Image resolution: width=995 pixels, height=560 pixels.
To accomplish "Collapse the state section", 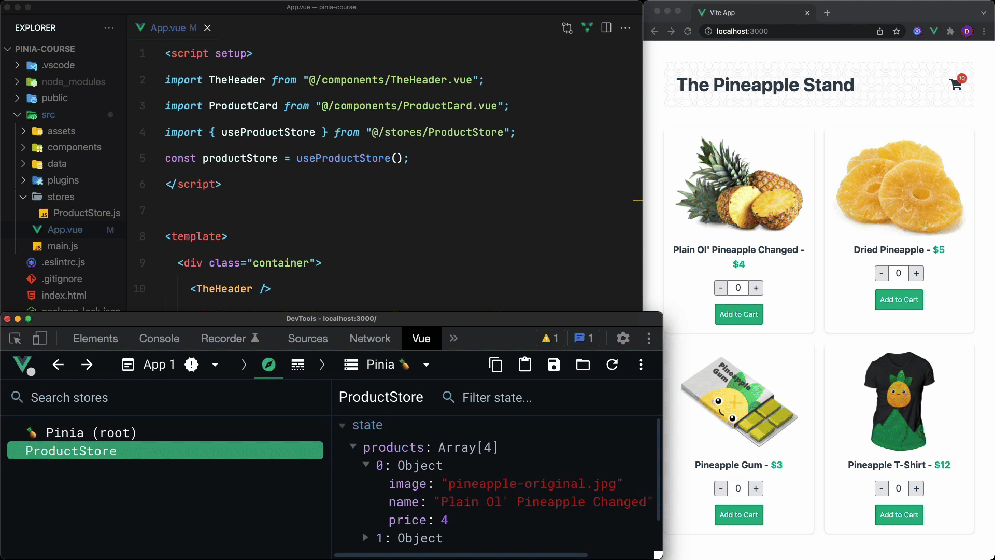I will [342, 425].
